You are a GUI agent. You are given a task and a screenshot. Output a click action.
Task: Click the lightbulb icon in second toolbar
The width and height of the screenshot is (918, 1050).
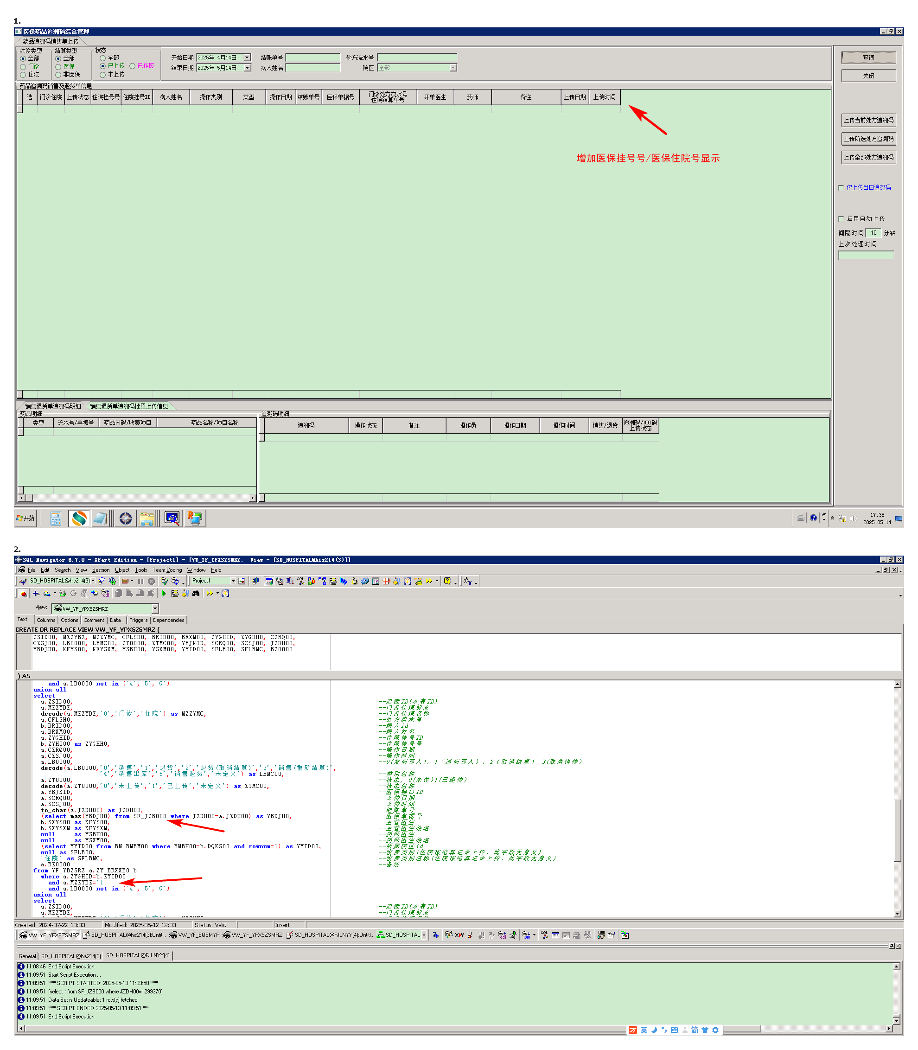tap(225, 594)
